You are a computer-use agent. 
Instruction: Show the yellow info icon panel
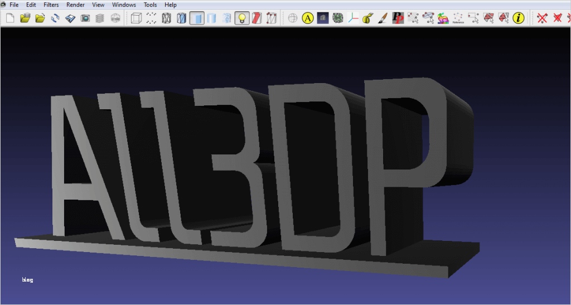tap(518, 18)
